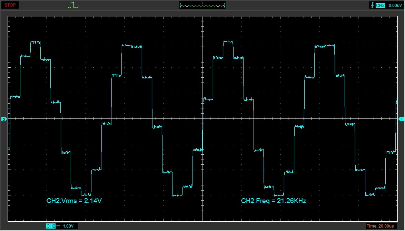Click the red STOP status indicator
The width and height of the screenshot is (405, 231).
click(x=10, y=5)
